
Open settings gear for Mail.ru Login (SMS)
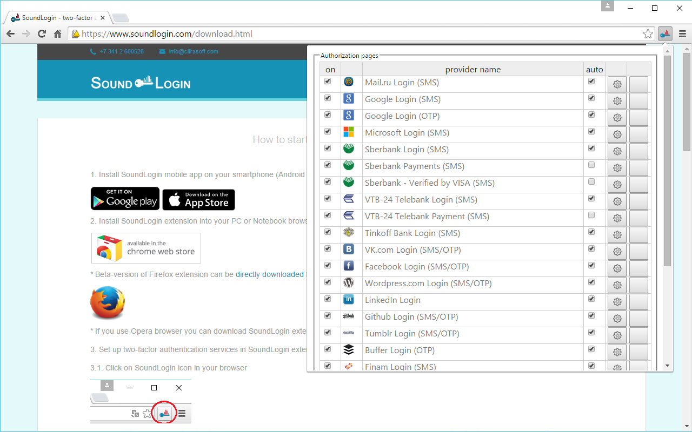[617, 84]
